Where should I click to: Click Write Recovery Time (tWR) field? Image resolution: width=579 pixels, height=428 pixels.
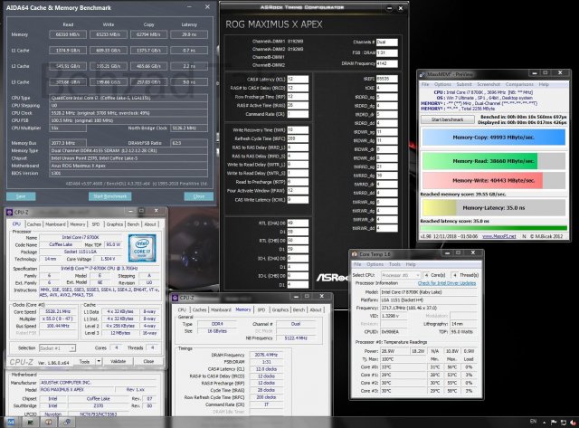(x=298, y=130)
